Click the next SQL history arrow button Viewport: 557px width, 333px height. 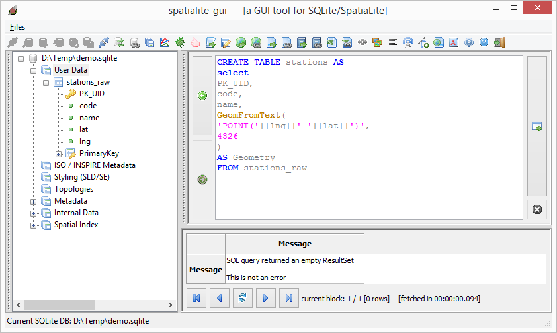click(202, 180)
